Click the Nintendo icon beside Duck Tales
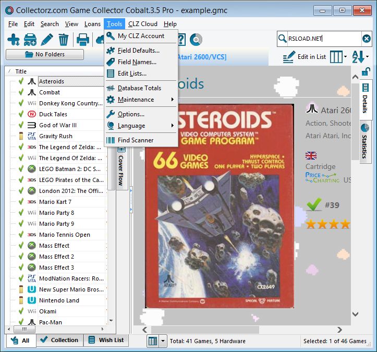Viewport: 377px width, 352px height. pos(32,114)
